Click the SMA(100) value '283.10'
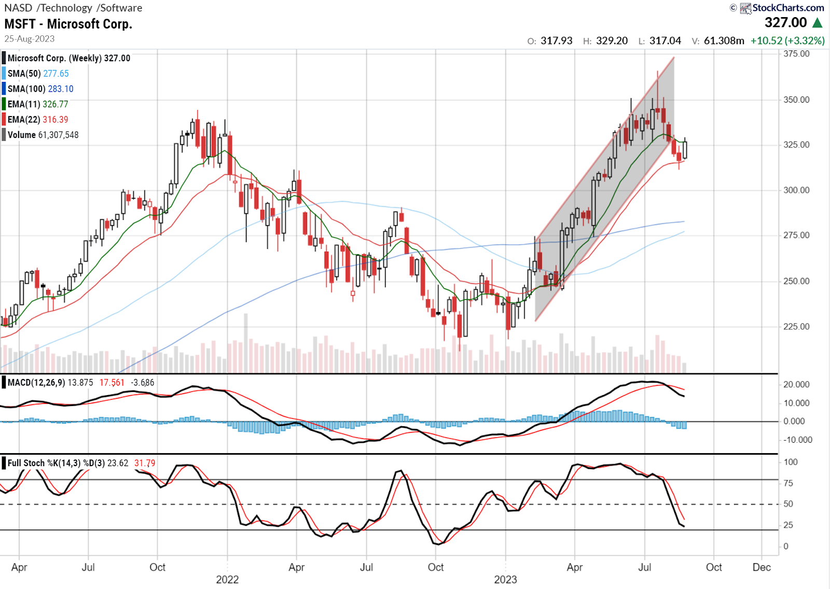Image resolution: width=830 pixels, height=589 pixels. pos(61,89)
